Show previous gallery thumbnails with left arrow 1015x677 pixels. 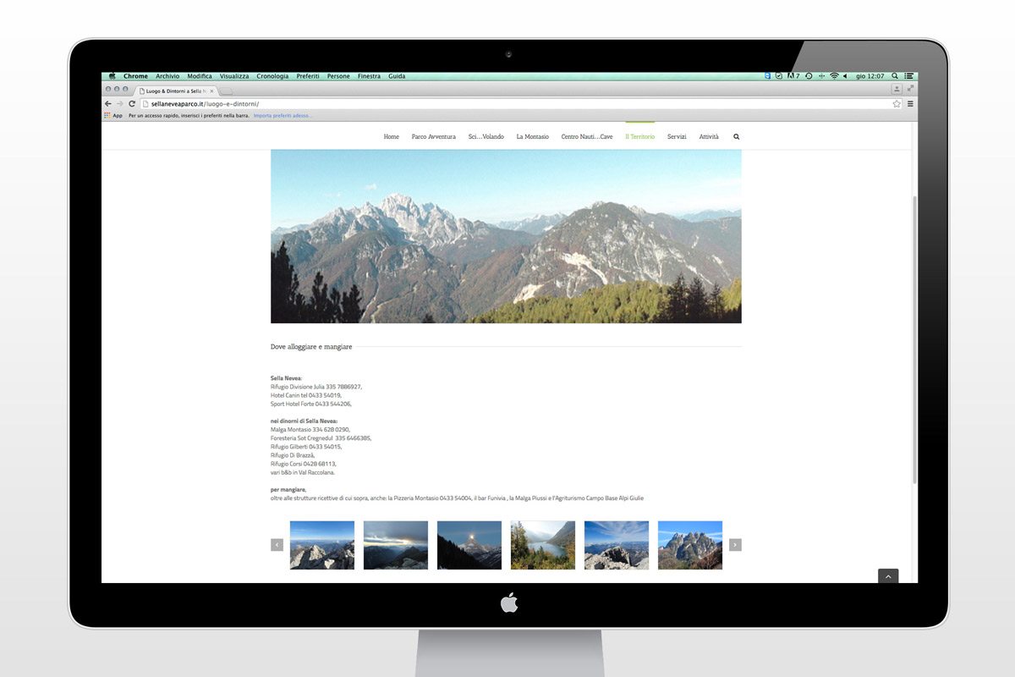pos(277,545)
